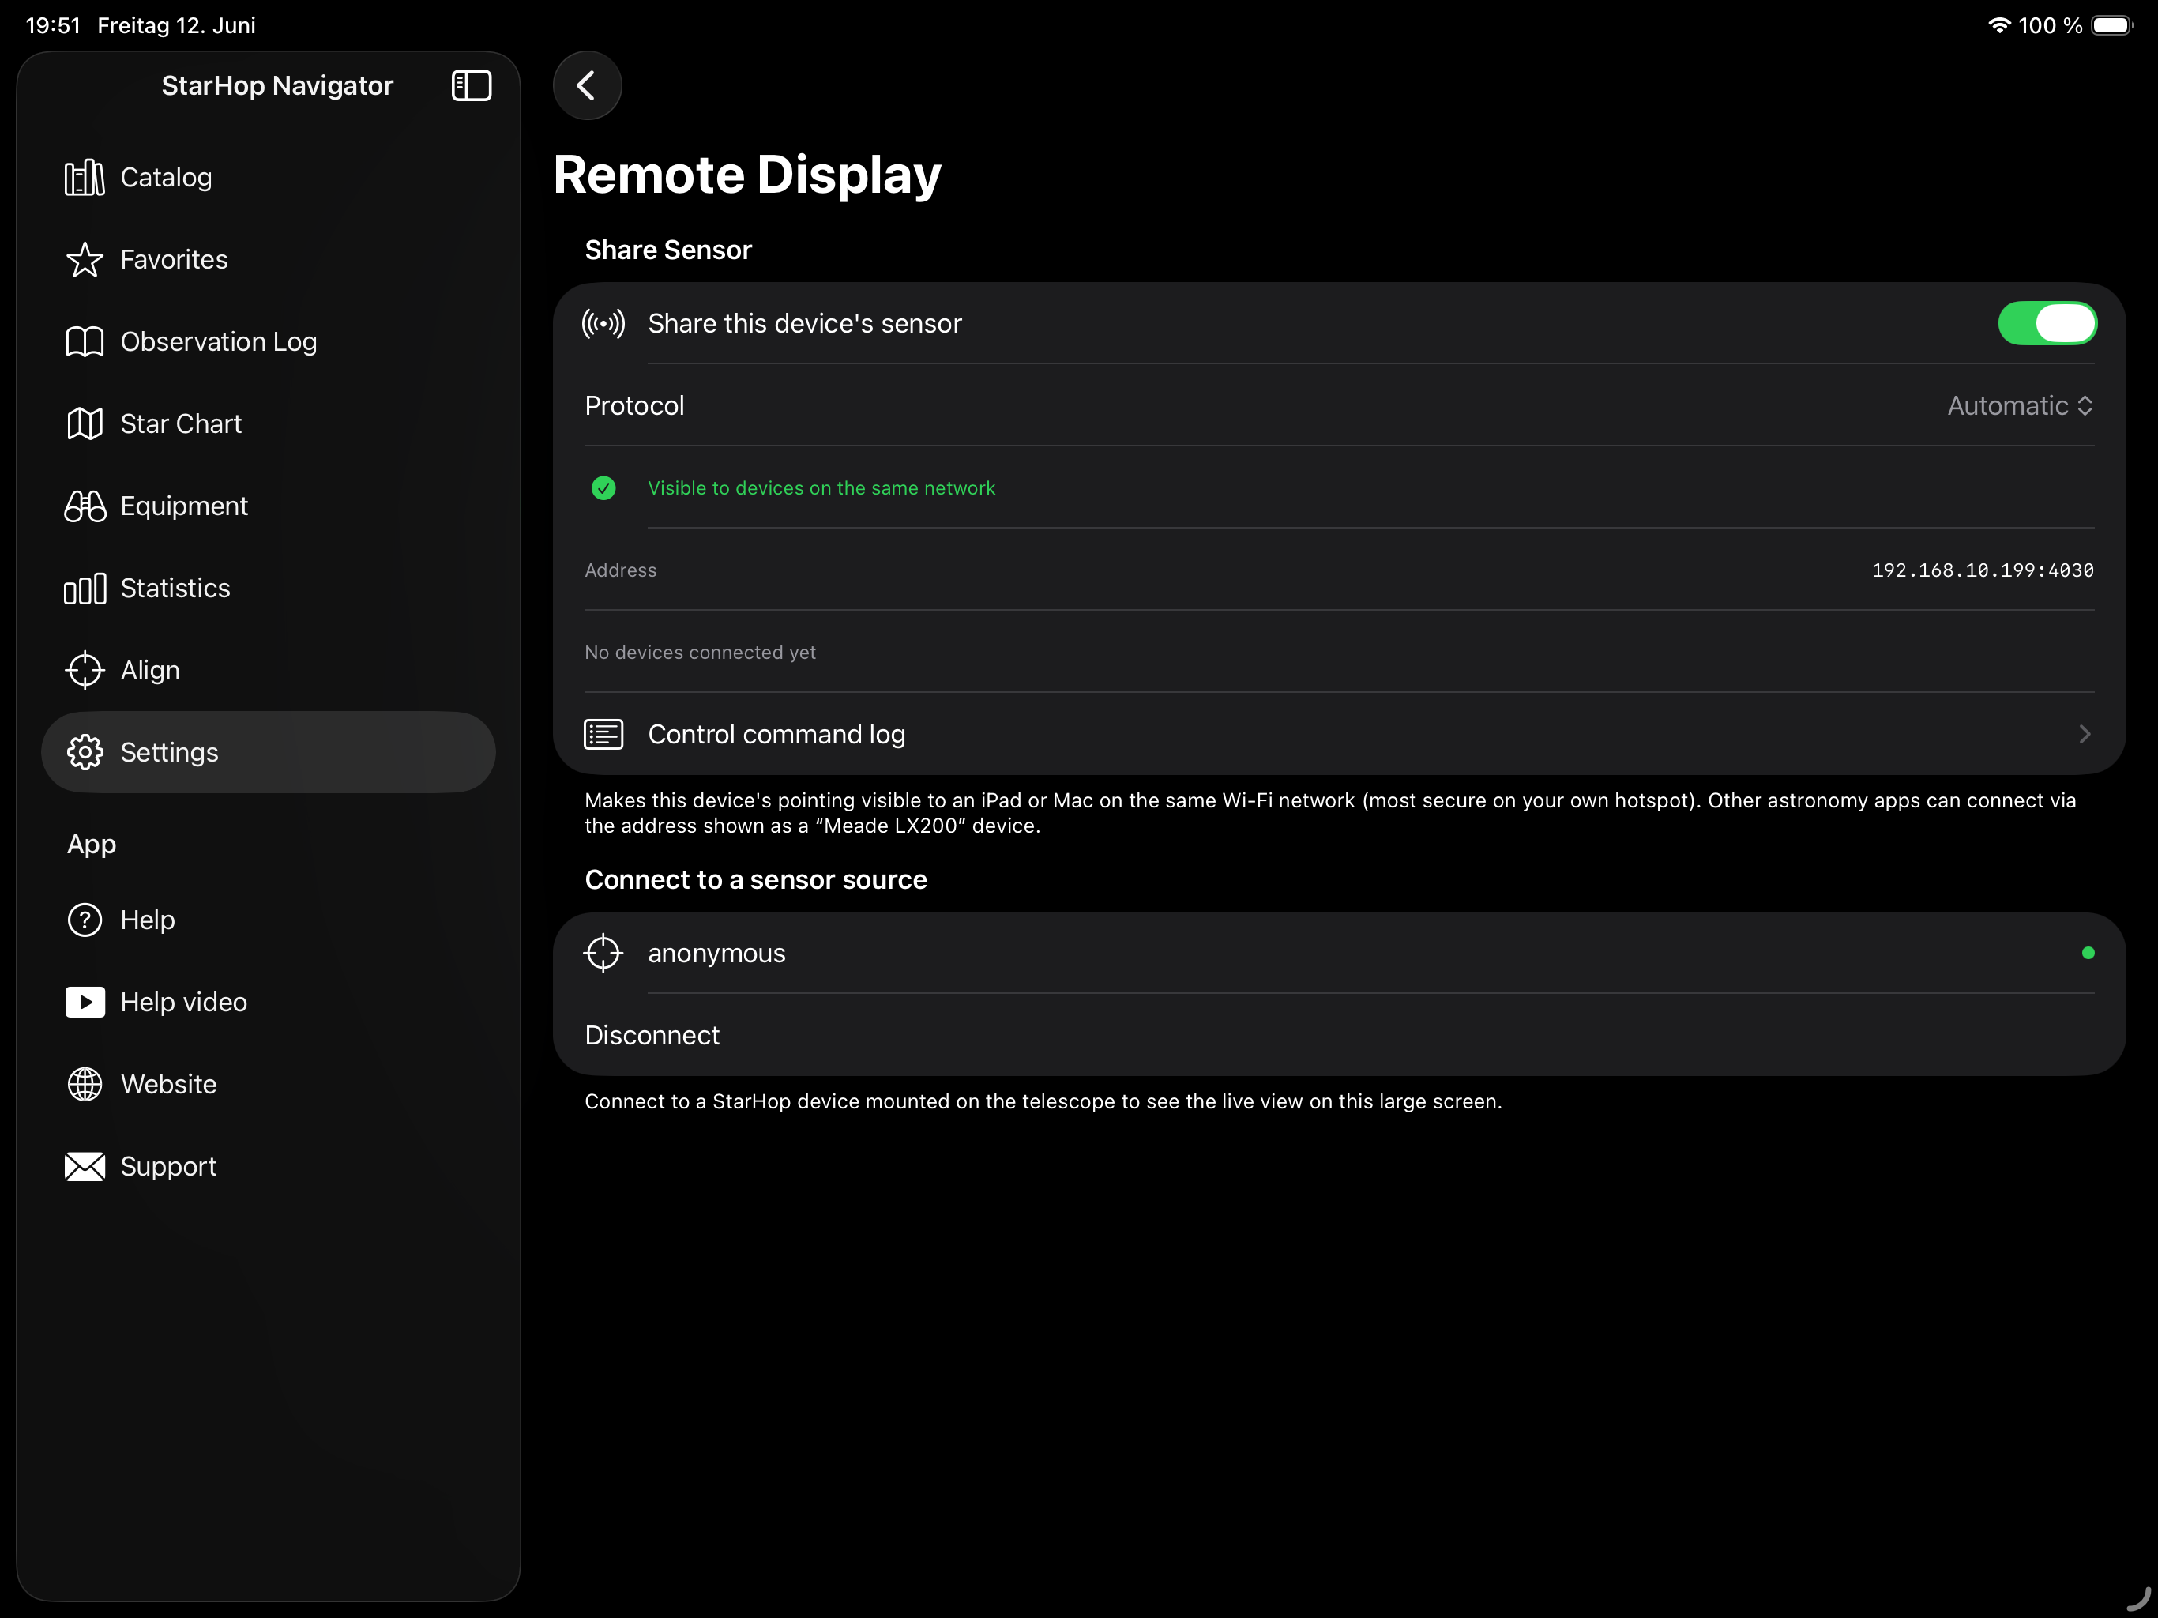Open the Catalog section
Screen dimensions: 2158x1618
pos(269,178)
